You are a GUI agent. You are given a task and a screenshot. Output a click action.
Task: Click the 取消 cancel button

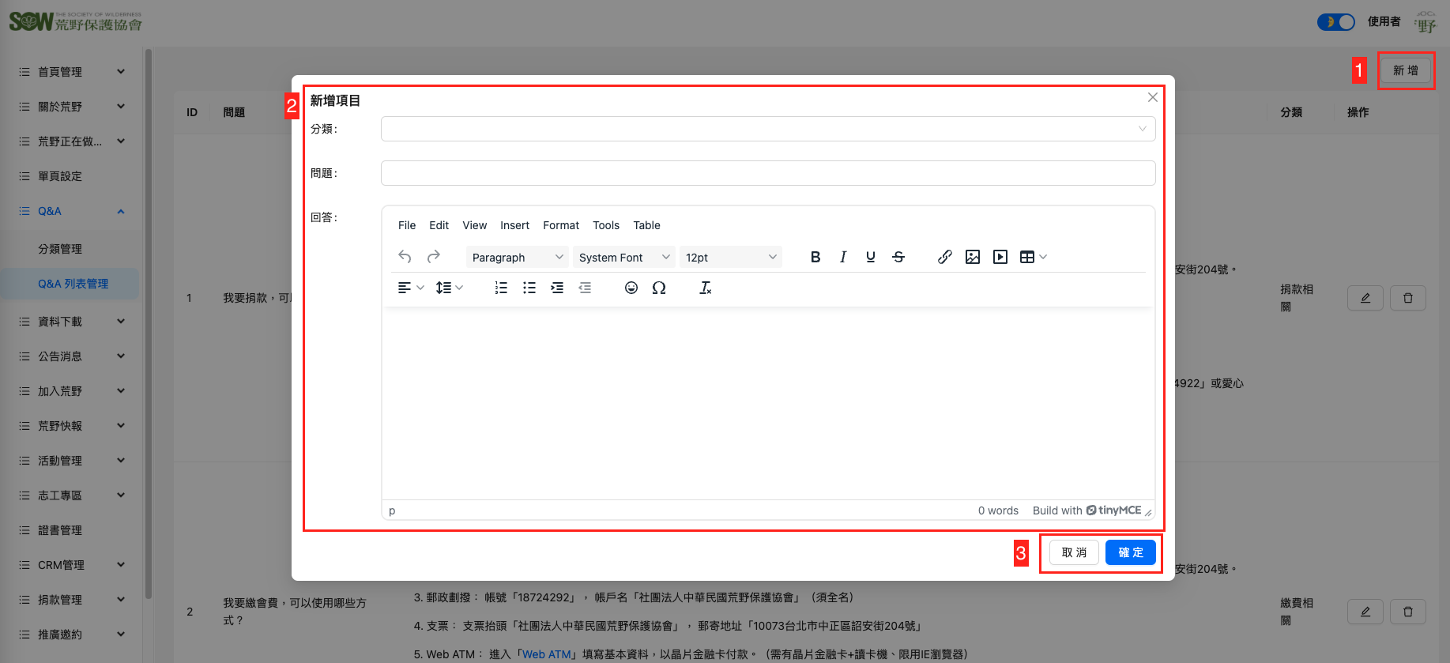[x=1074, y=552]
